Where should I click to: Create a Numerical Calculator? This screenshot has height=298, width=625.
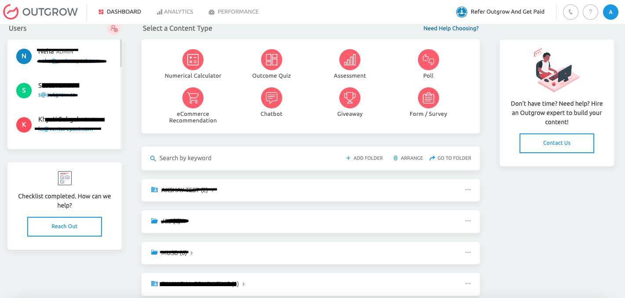click(193, 64)
